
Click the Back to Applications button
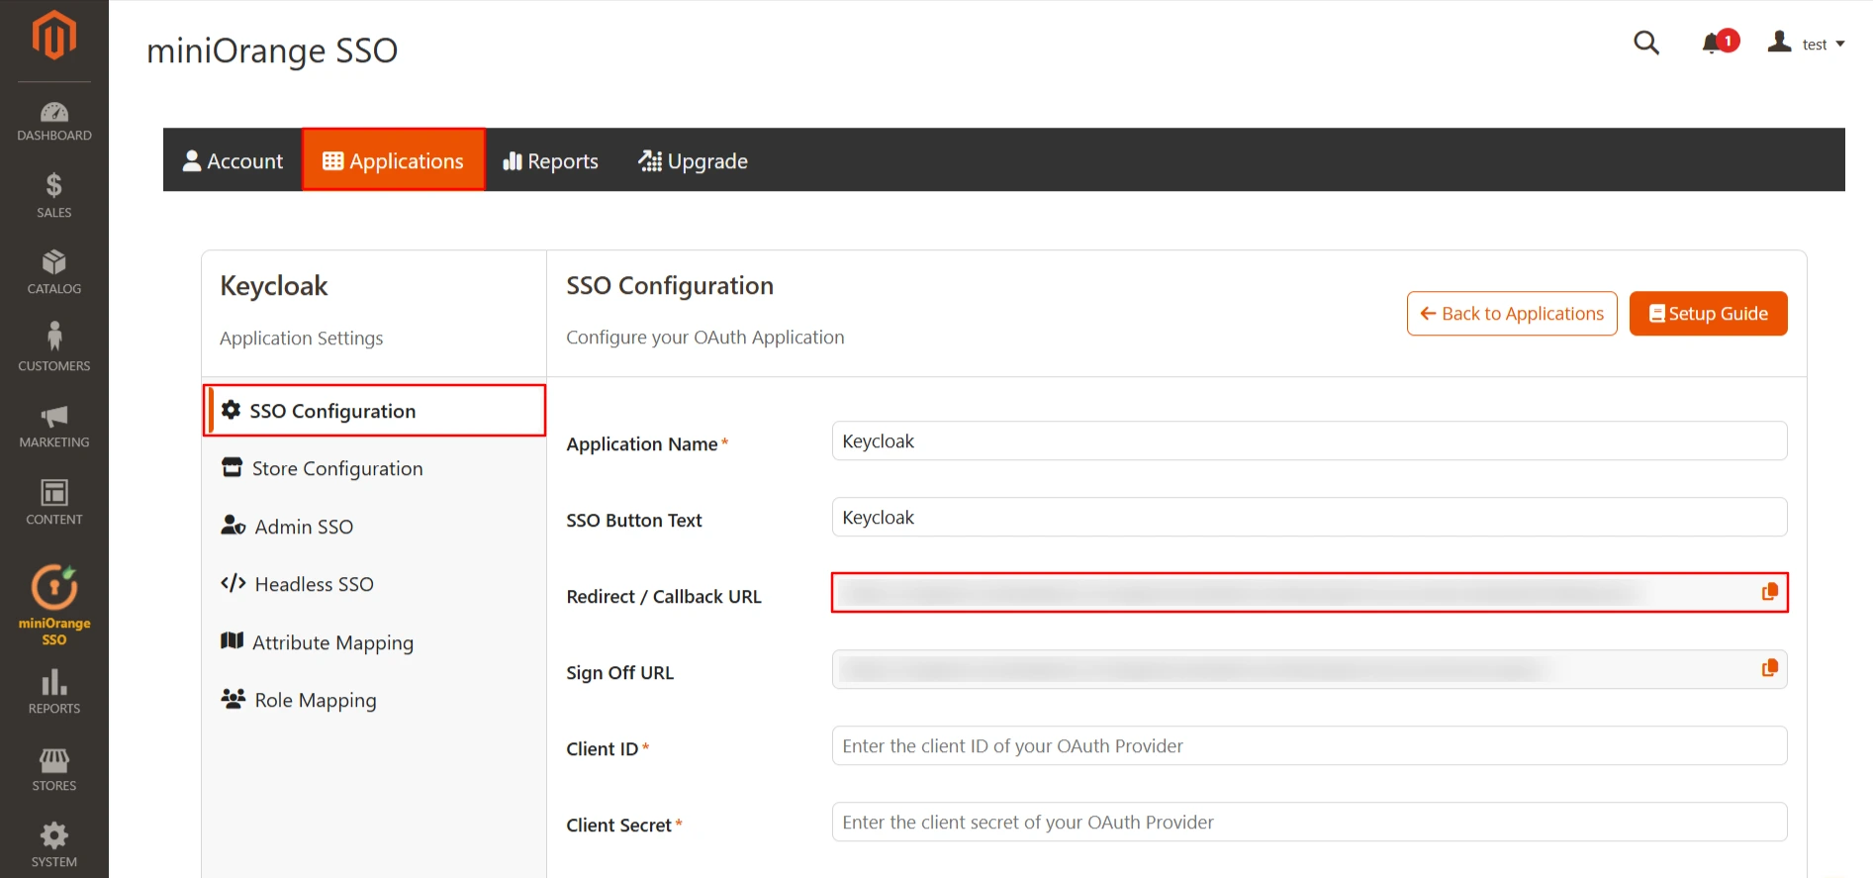click(1512, 314)
